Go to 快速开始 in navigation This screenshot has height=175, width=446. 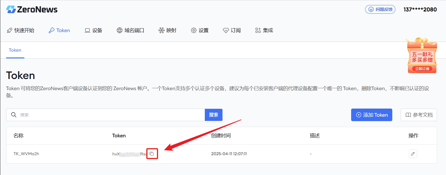coord(21,30)
